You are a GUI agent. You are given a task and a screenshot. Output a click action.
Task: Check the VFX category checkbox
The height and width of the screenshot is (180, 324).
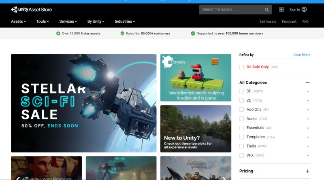[241, 155]
